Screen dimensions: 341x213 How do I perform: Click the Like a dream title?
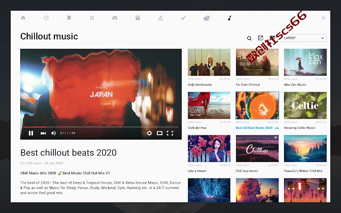click(197, 171)
